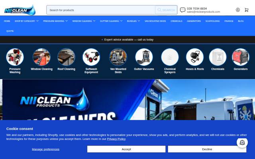This screenshot has height=159, width=255.
Task: Click the chat bubble icon beside phone number
Action: coord(182,10)
